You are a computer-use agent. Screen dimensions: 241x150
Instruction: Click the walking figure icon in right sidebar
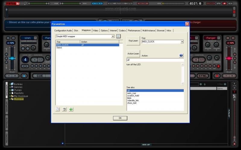[234, 97]
